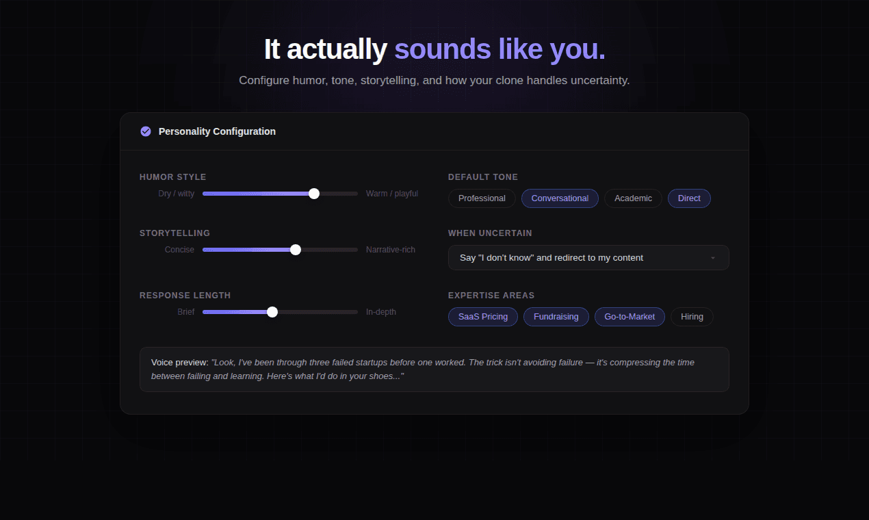Image resolution: width=869 pixels, height=520 pixels.
Task: Click the Warm / playful label
Action: (391, 193)
